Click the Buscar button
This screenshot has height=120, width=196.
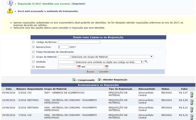91,71
